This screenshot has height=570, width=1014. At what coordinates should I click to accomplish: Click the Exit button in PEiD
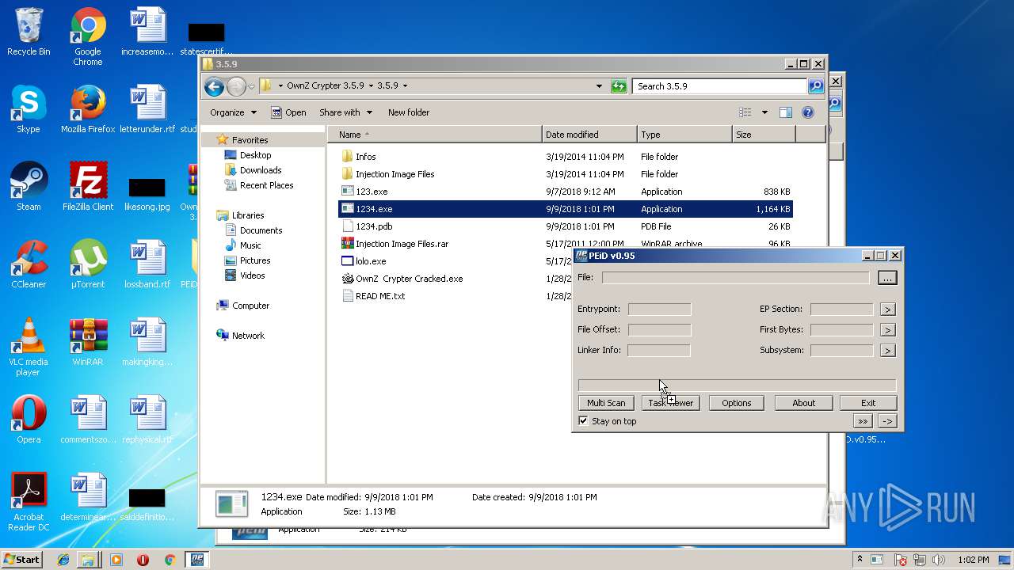[x=868, y=403]
